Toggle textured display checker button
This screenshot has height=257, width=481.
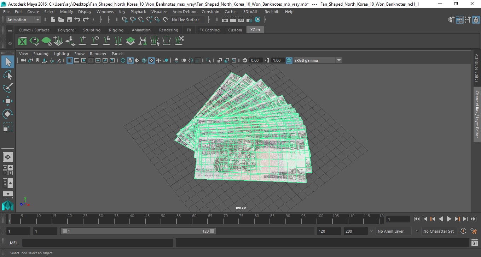(x=151, y=60)
